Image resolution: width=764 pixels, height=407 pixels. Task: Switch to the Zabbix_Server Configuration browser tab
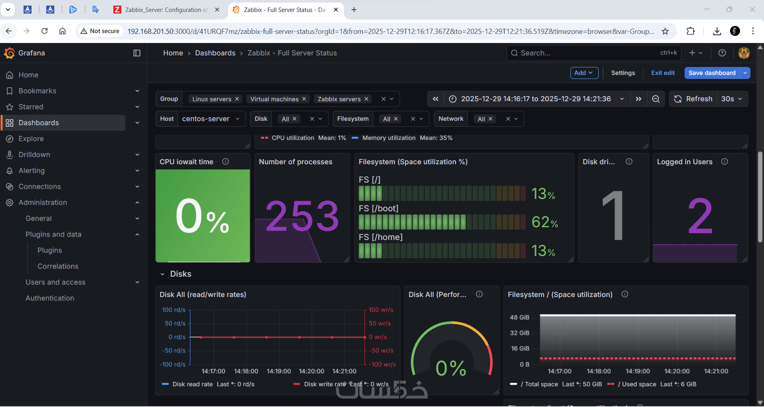[166, 10]
